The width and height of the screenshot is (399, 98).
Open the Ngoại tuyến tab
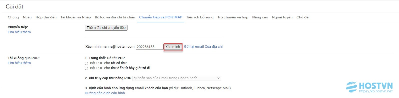pos(282,17)
